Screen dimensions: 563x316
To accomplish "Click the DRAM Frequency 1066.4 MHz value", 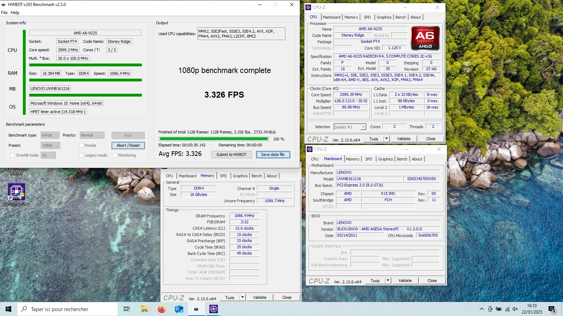I will click(x=244, y=216).
